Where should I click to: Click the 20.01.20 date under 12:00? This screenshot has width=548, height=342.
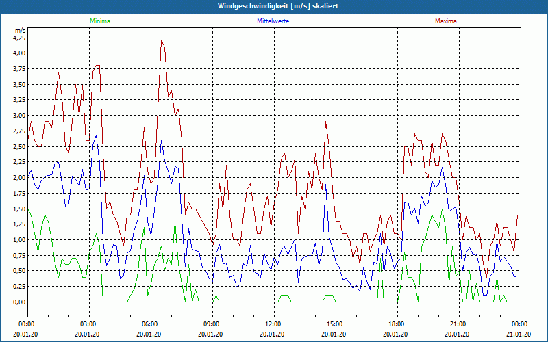272,334
